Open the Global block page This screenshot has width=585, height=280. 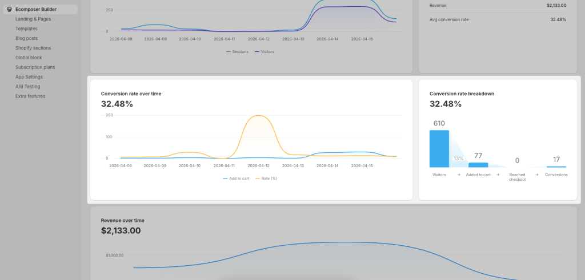click(x=29, y=58)
